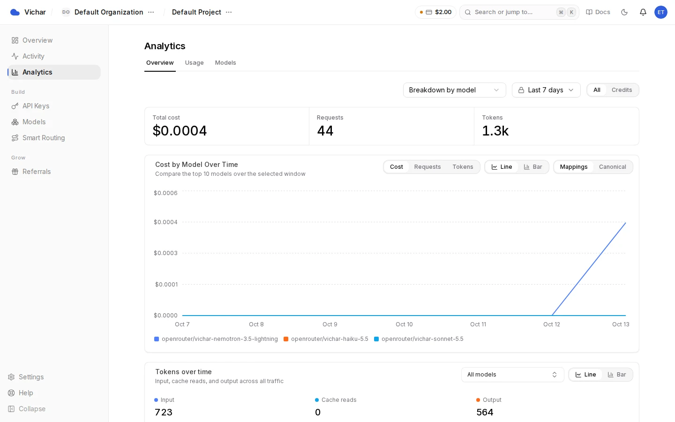Open API Keys page

54,106
